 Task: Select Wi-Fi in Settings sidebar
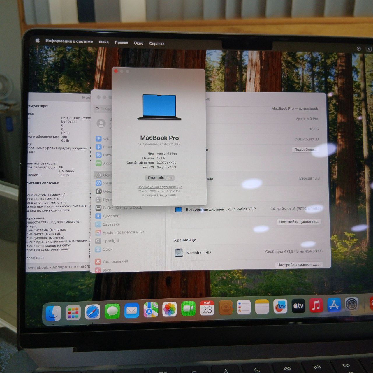click(x=104, y=139)
